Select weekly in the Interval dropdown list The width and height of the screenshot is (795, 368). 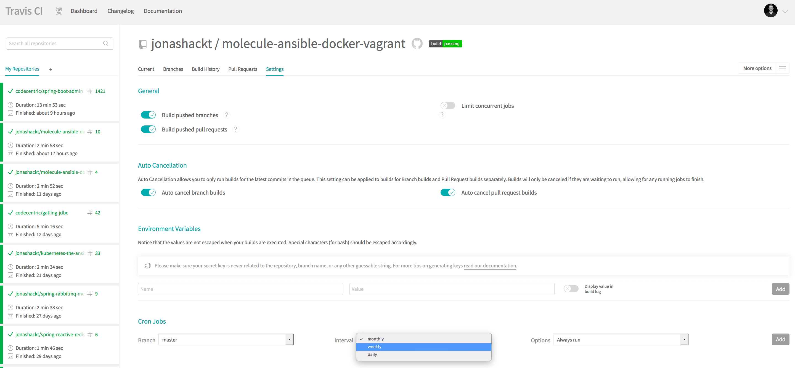click(423, 347)
